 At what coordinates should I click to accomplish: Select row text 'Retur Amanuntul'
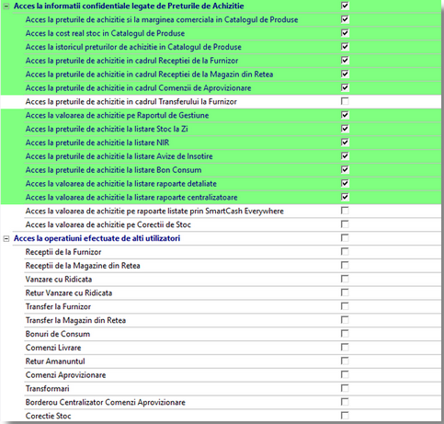pos(55,361)
